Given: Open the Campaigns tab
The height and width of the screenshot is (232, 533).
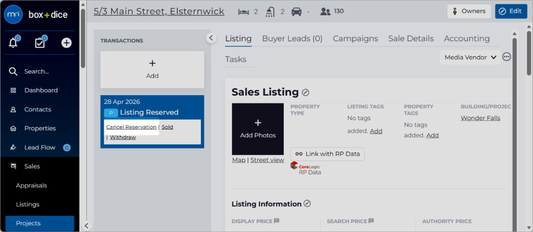Looking at the screenshot, I should coord(355,38).
